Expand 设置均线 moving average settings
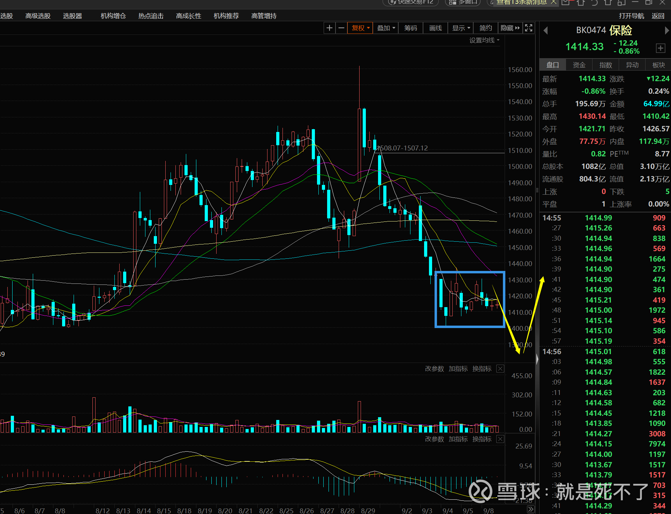Viewport: 671px width, 514px height. 484,40
